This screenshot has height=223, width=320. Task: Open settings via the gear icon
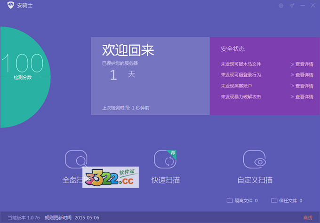click(281, 6)
